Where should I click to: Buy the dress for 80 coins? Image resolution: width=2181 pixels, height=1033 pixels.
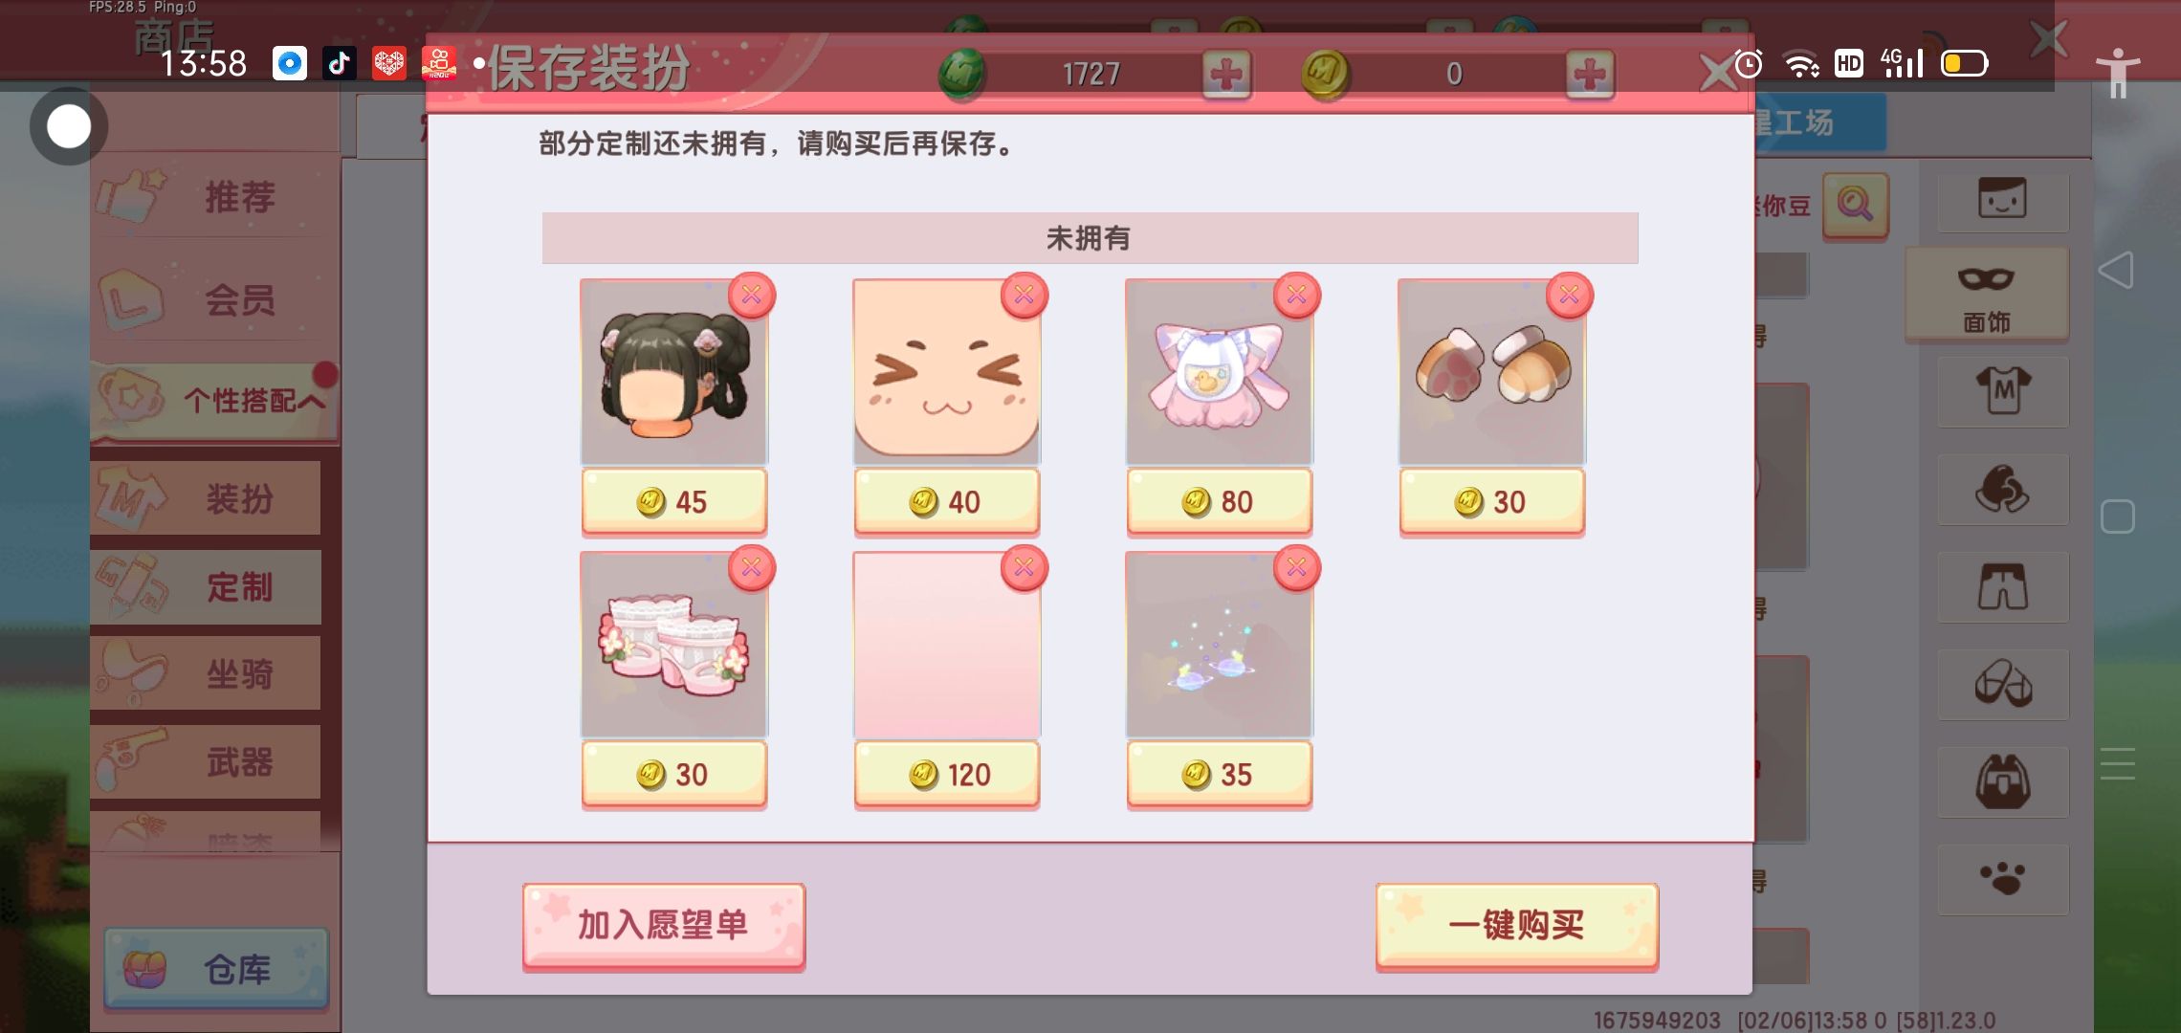(1220, 501)
